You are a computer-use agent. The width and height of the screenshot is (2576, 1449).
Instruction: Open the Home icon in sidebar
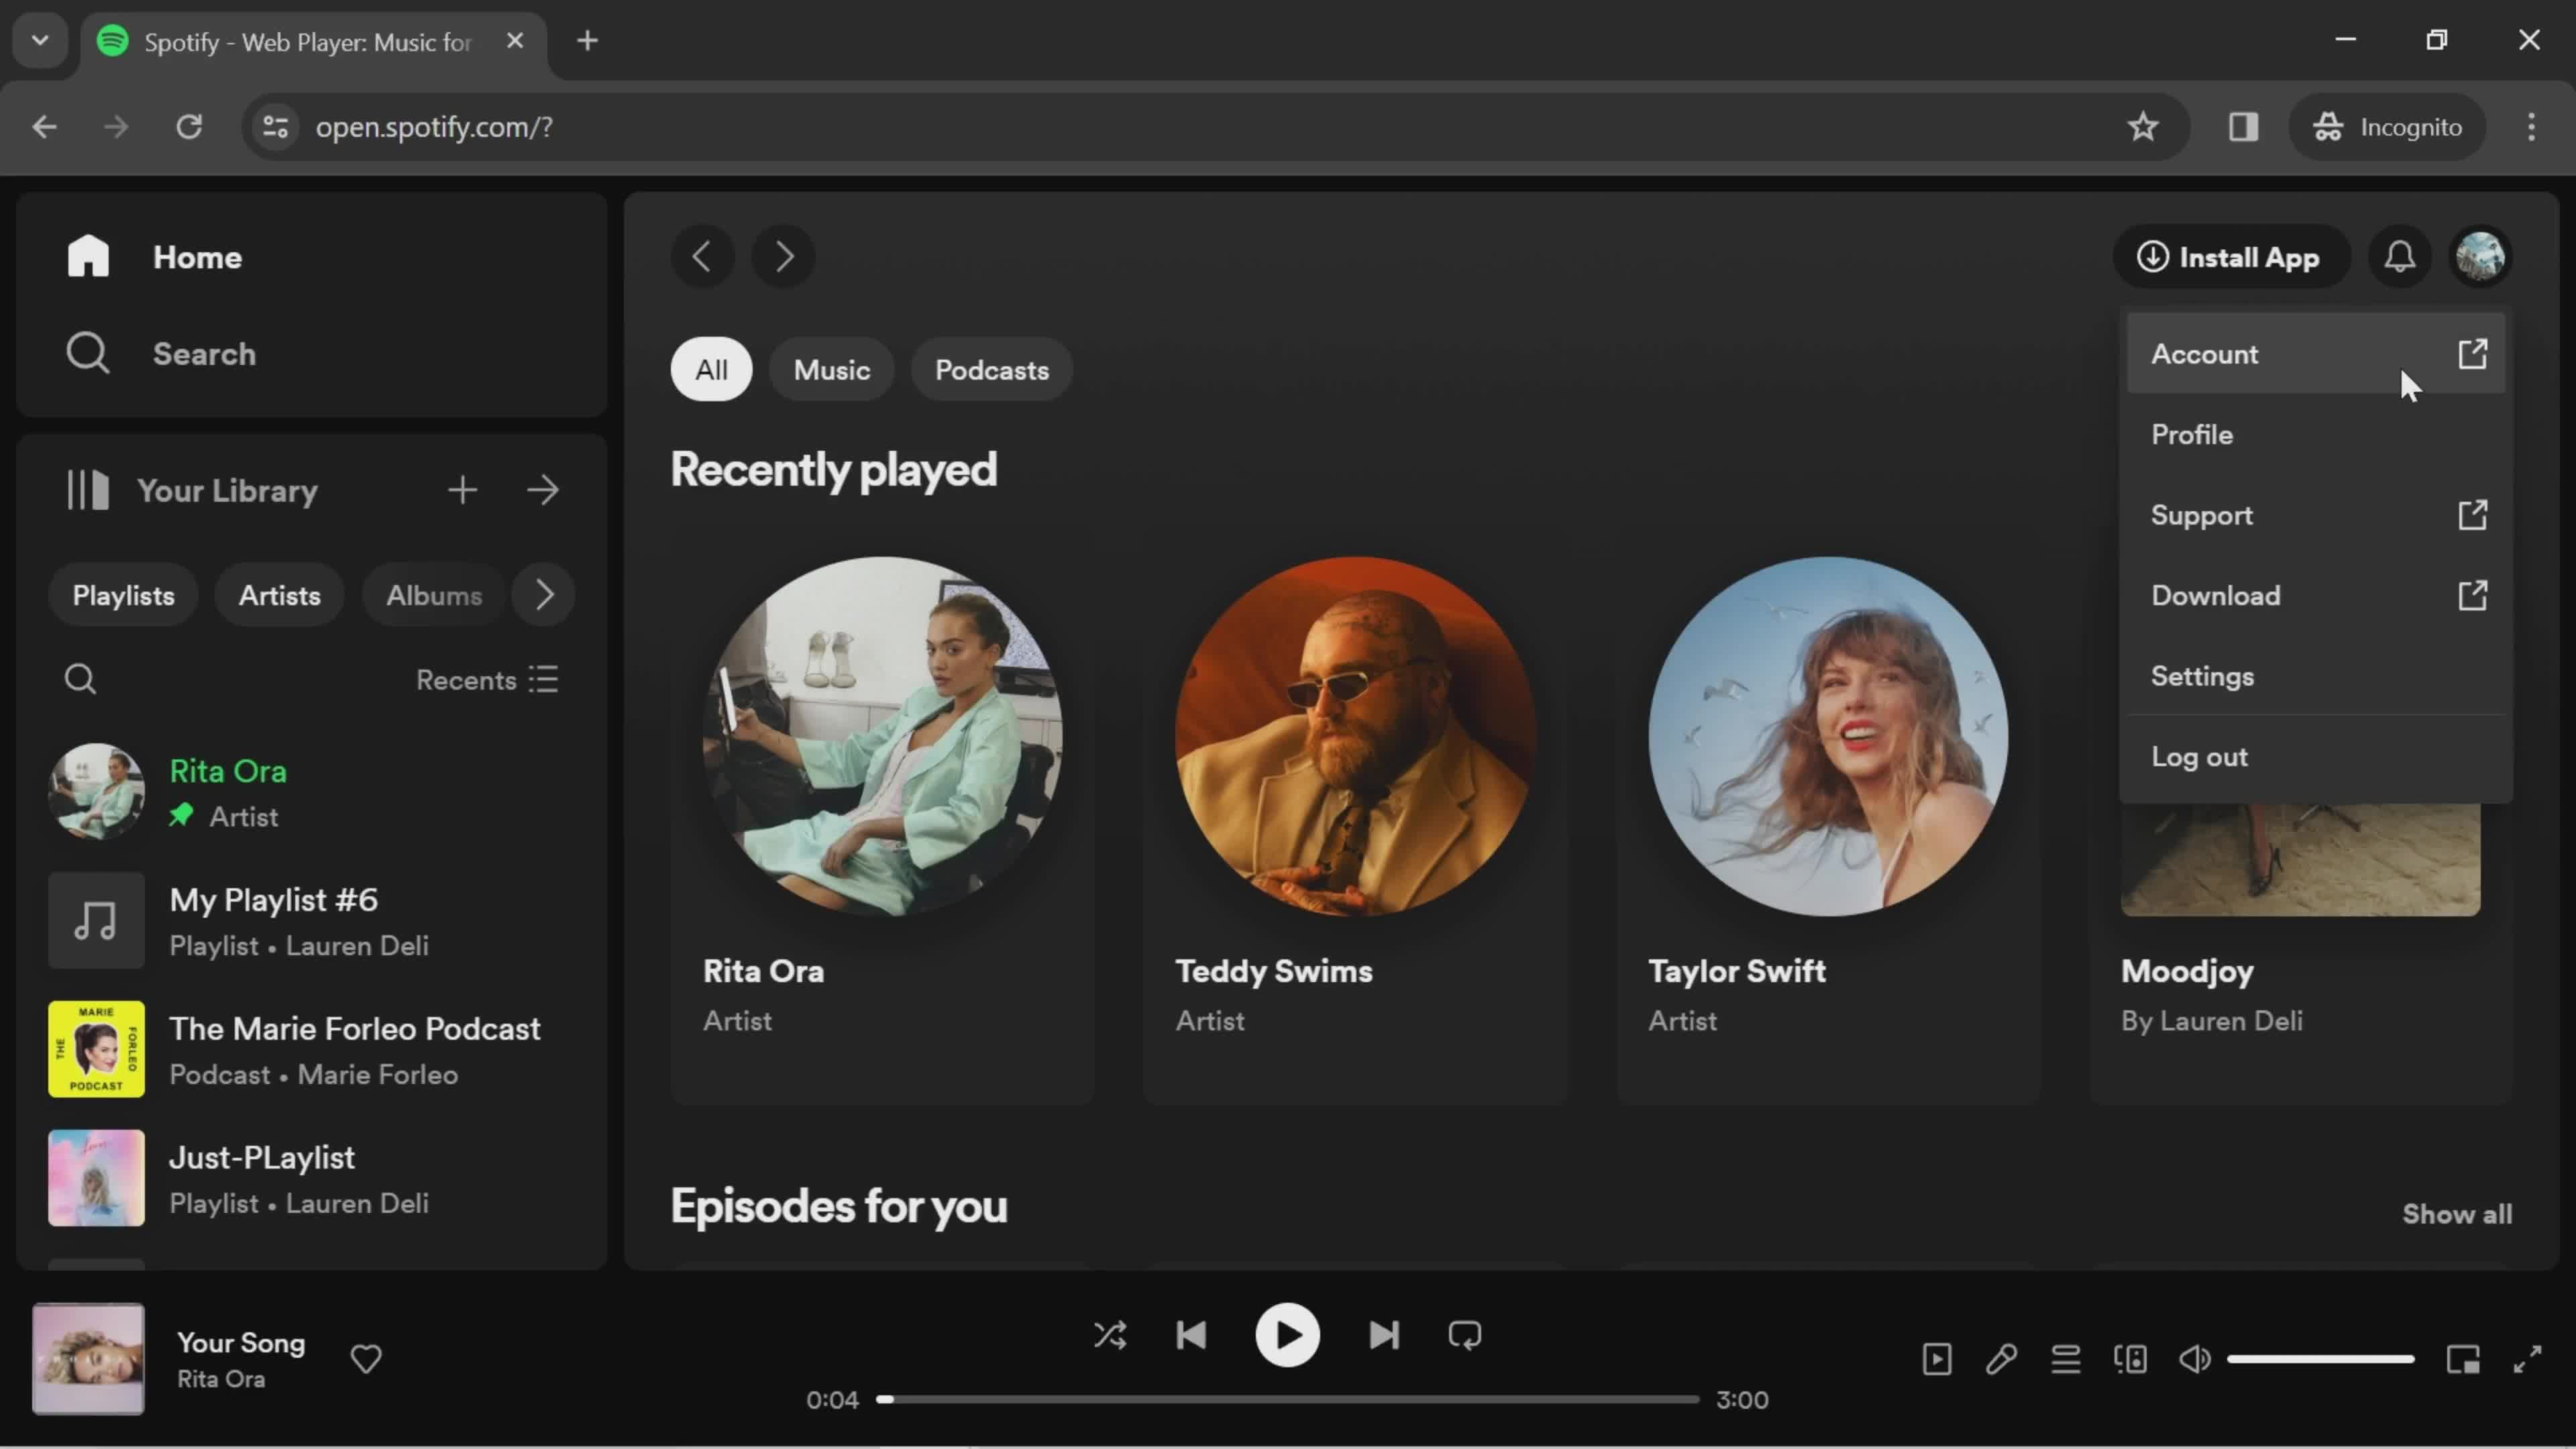[88, 257]
